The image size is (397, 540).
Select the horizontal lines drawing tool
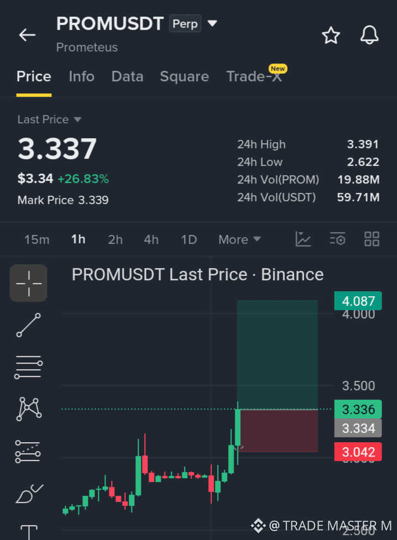point(29,367)
